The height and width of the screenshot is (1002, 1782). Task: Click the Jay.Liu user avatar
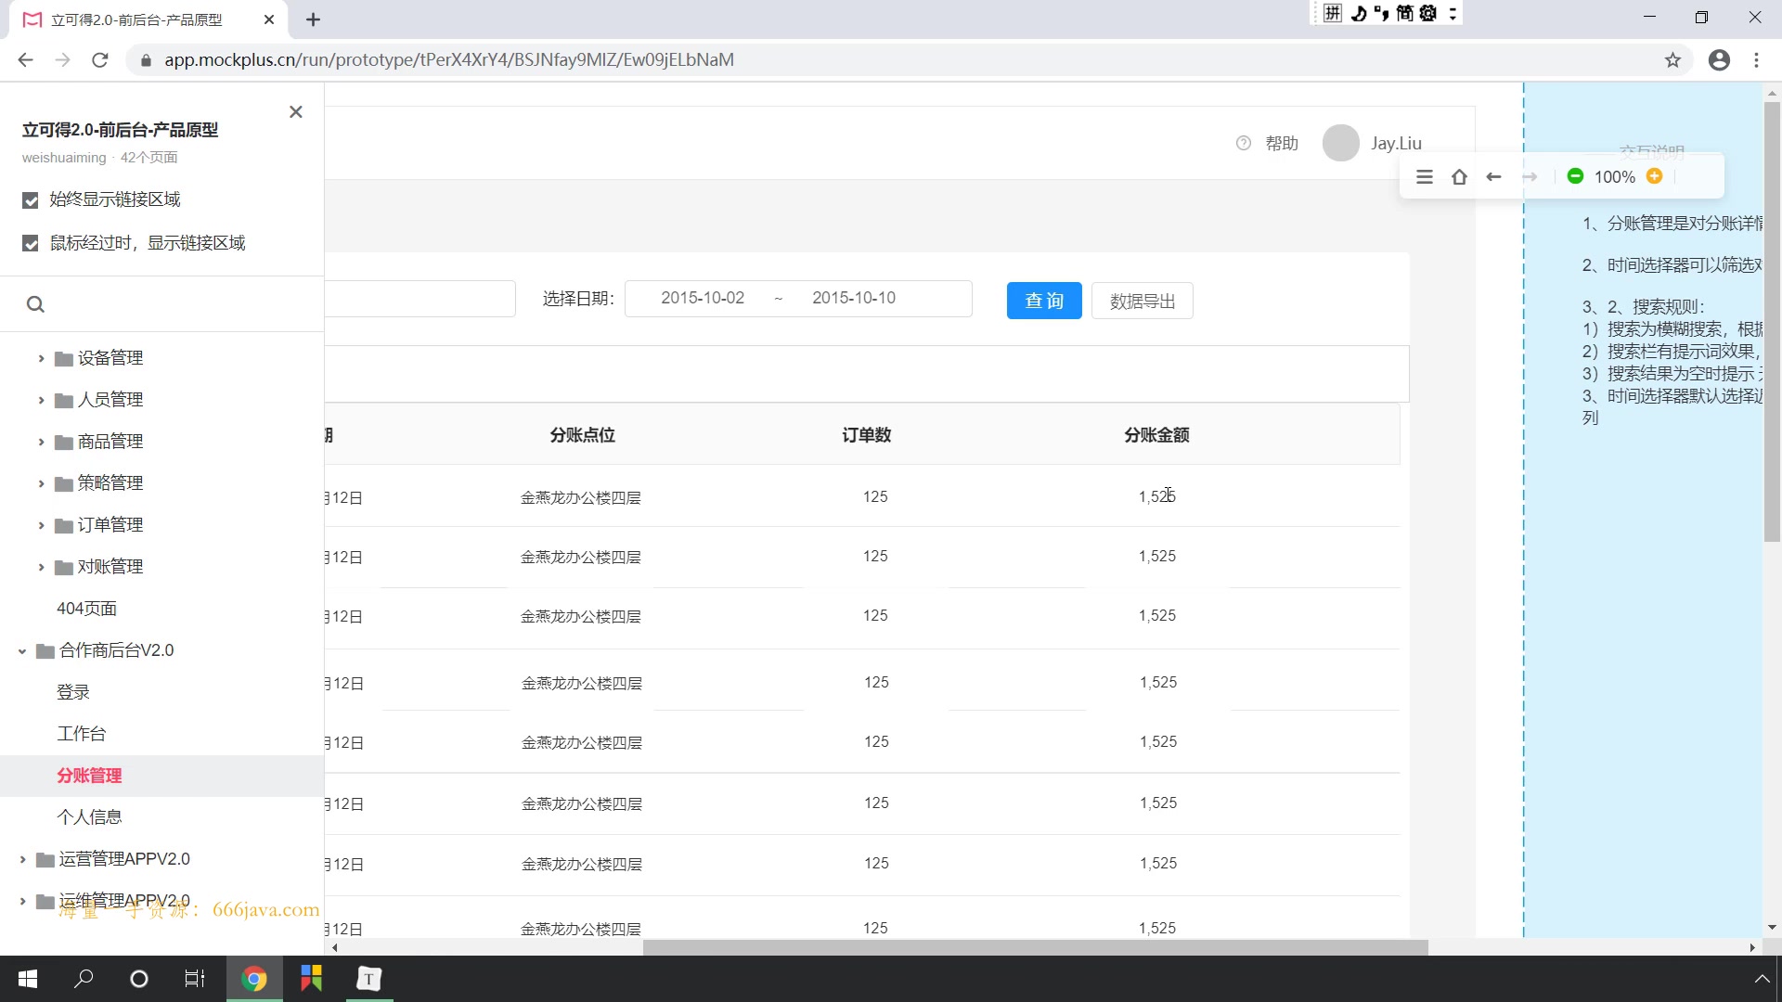click(x=1340, y=143)
